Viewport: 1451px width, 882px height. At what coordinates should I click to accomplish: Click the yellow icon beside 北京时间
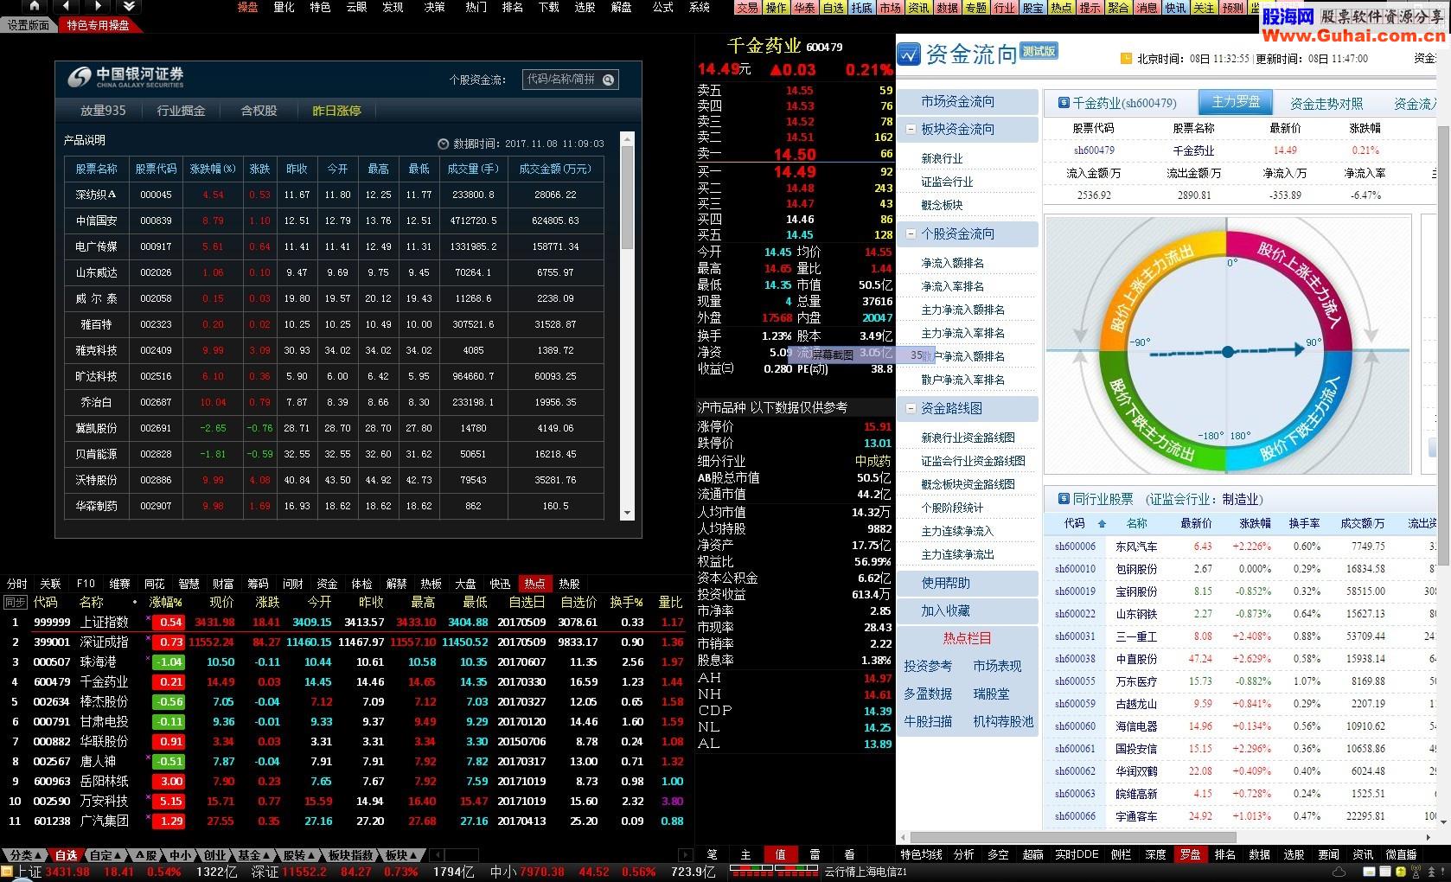coord(1126,59)
